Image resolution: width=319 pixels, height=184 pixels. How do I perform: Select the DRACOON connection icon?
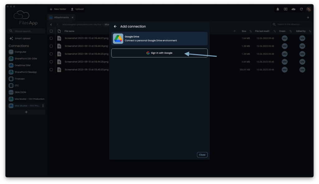click(x=11, y=92)
